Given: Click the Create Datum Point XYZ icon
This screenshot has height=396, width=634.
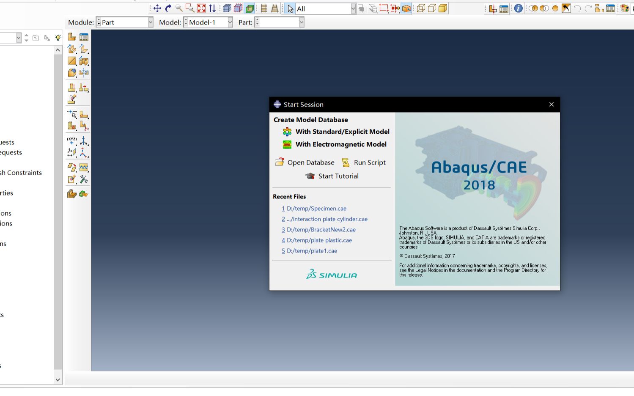Looking at the screenshot, I should coord(72,141).
